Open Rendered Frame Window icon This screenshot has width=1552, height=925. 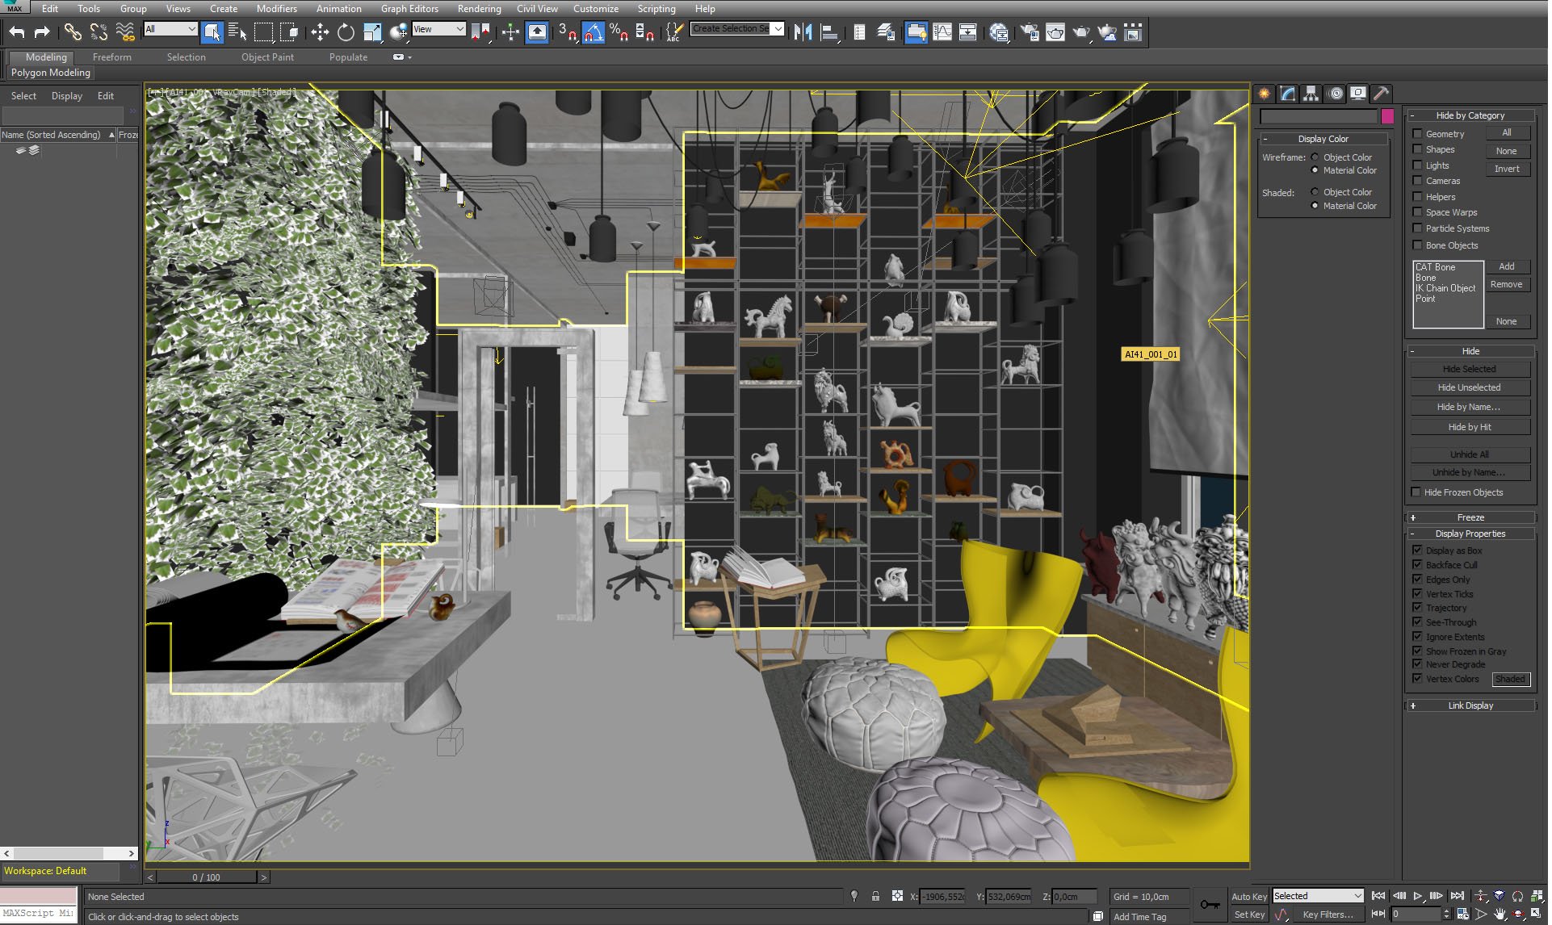pos(1055,32)
